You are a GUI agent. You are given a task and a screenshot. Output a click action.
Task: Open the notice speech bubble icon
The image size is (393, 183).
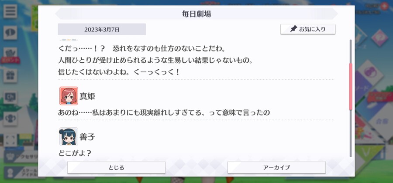10,33
